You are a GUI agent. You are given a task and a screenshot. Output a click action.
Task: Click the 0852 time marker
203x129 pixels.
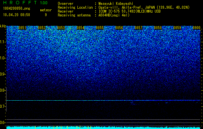click(x=42, y=28)
